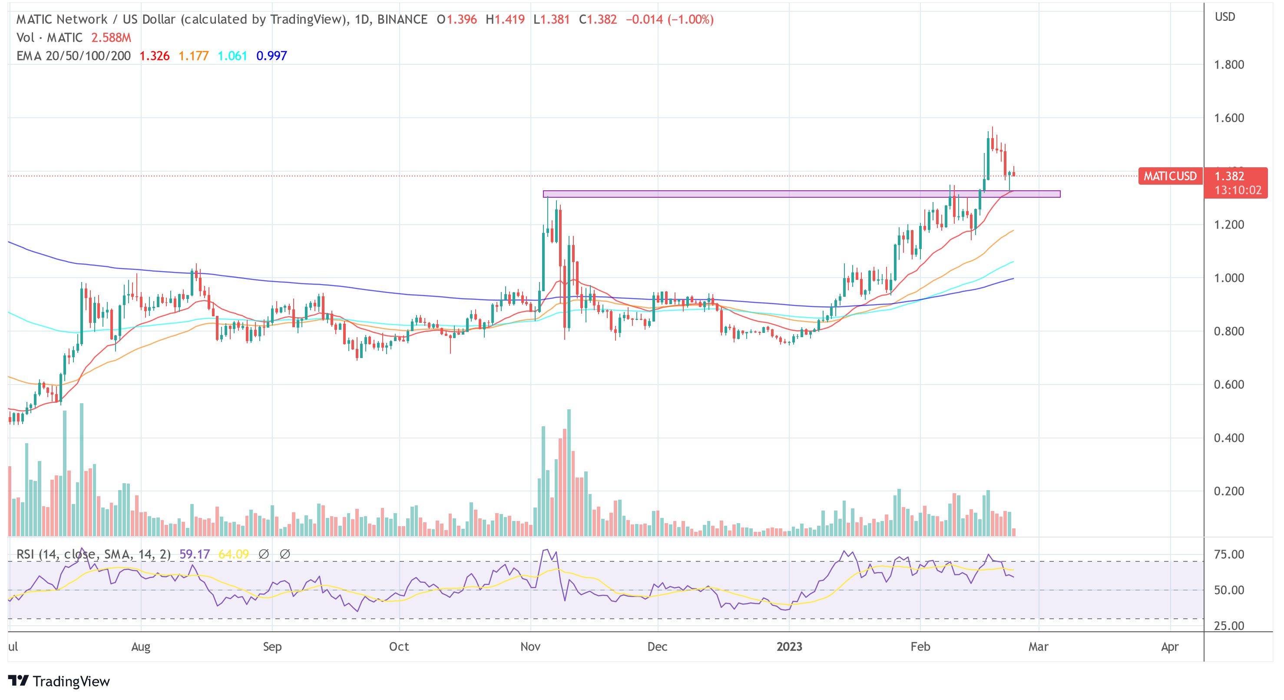This screenshot has width=1284, height=700.
Task: Click the 75.00 RSI axis label
Action: point(1229,554)
